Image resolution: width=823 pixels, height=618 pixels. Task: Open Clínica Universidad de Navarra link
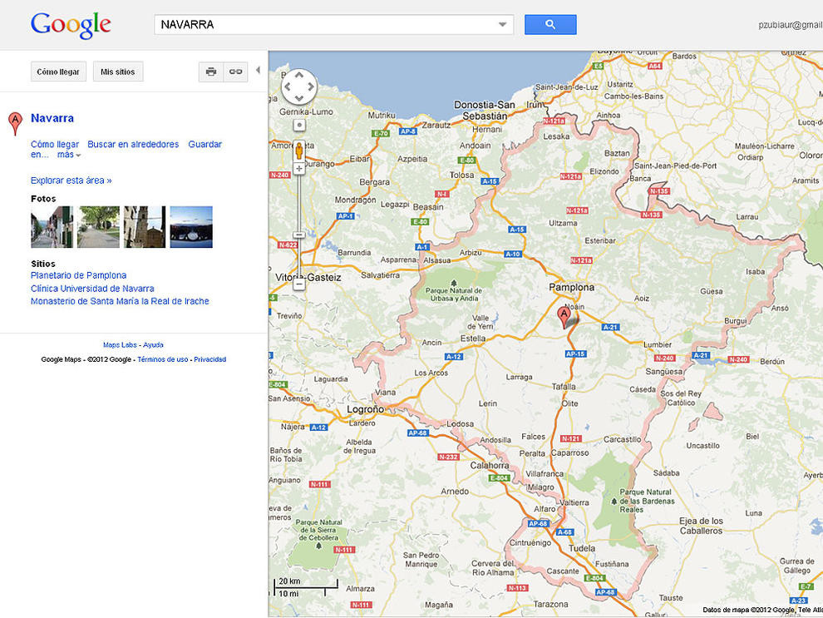(x=92, y=289)
